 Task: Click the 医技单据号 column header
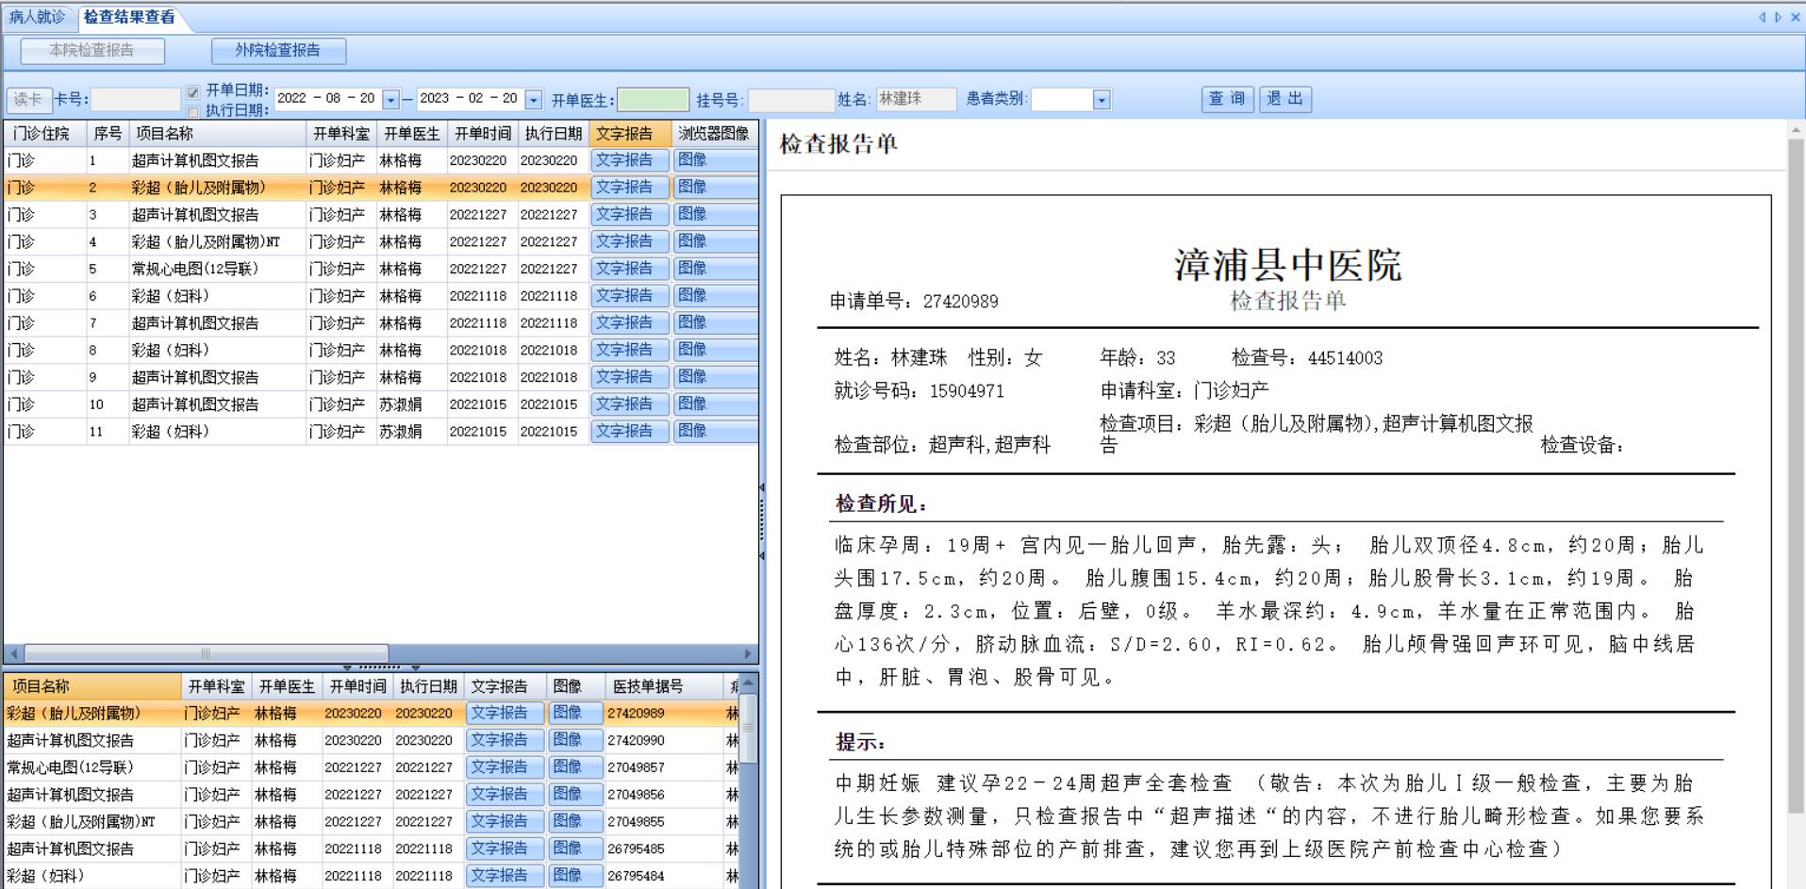tap(662, 686)
